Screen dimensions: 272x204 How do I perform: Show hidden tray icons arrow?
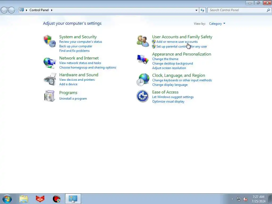click(232, 199)
